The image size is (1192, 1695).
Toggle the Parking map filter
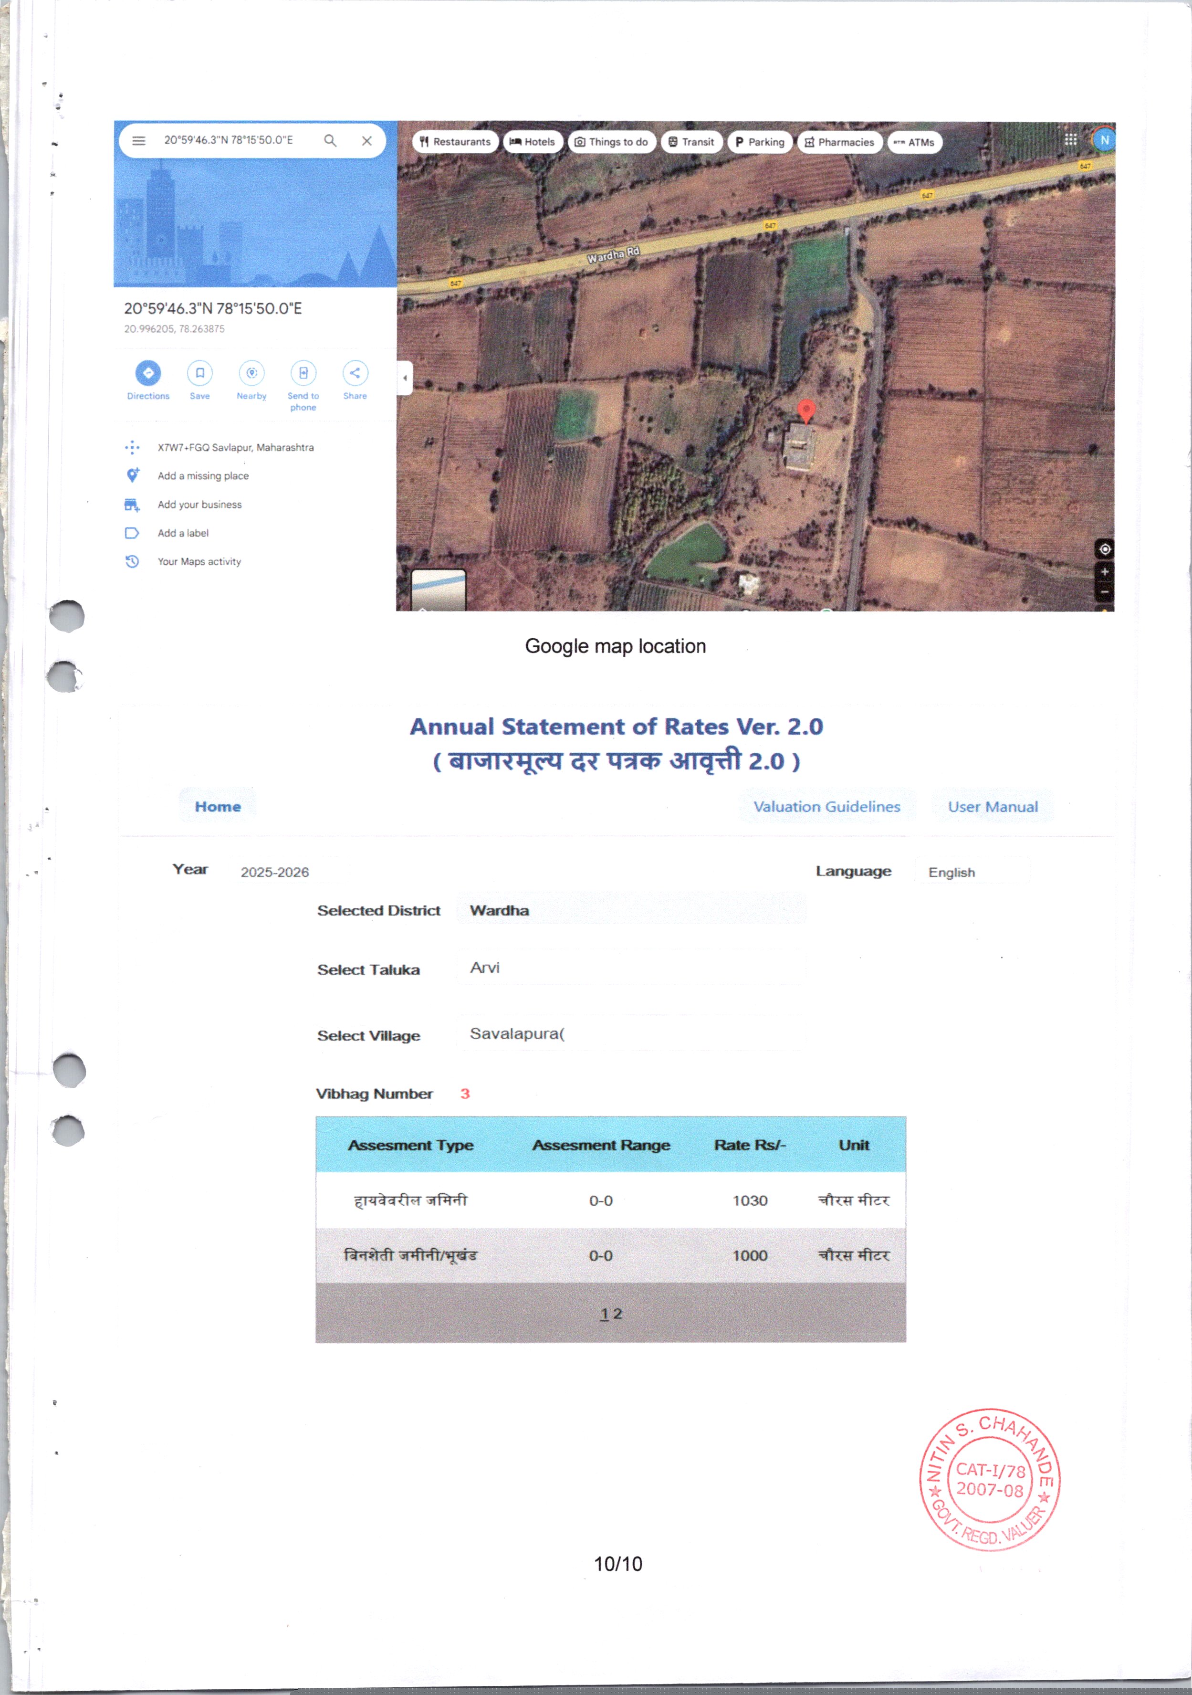pyautogui.click(x=760, y=141)
